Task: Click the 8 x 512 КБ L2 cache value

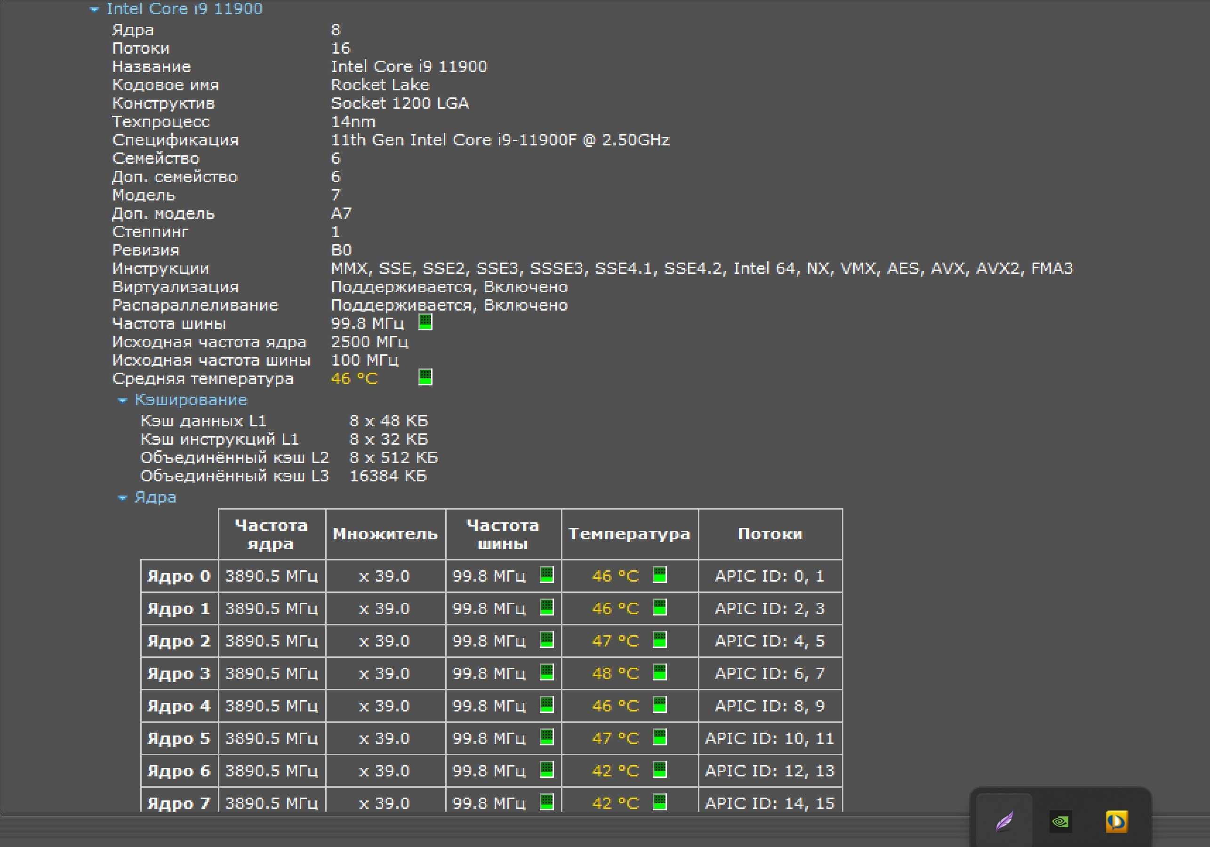Action: point(393,458)
